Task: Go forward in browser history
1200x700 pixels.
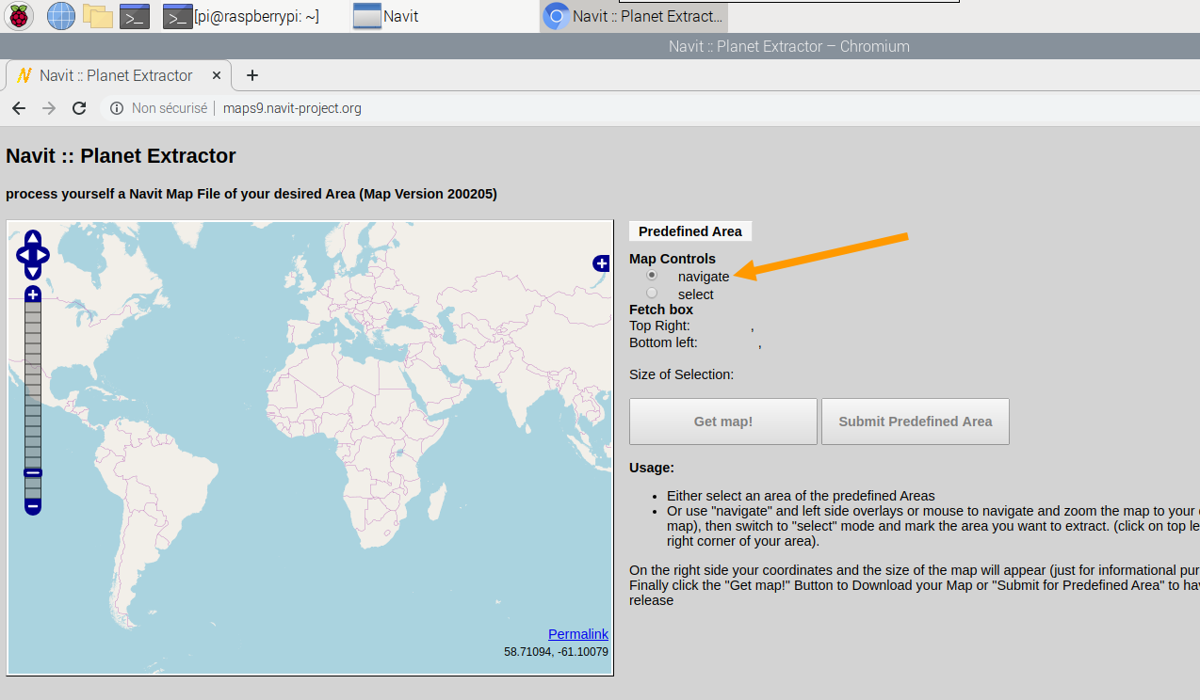Action: tap(49, 108)
